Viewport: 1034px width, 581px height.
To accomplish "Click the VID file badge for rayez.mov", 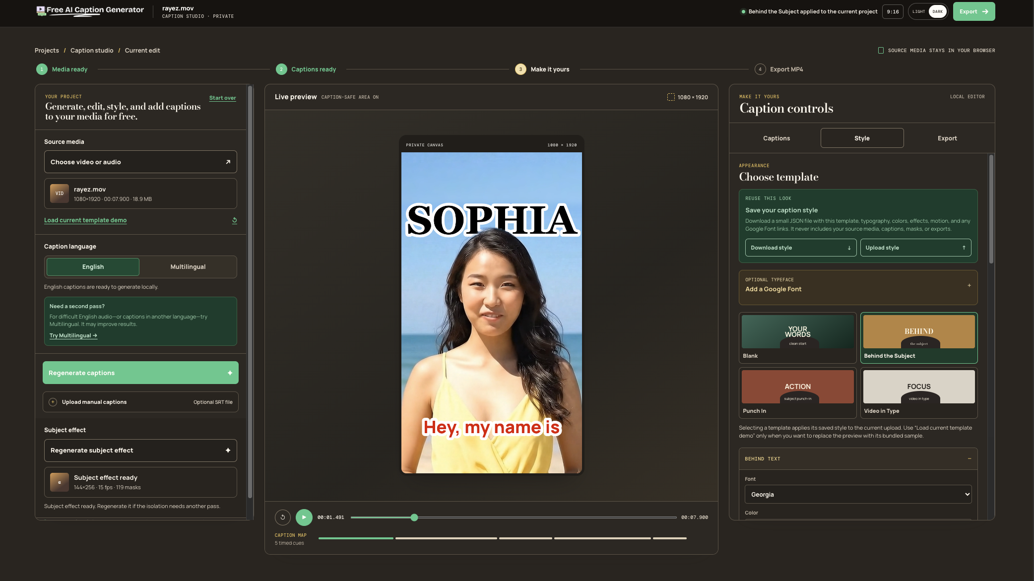I will pyautogui.click(x=60, y=194).
